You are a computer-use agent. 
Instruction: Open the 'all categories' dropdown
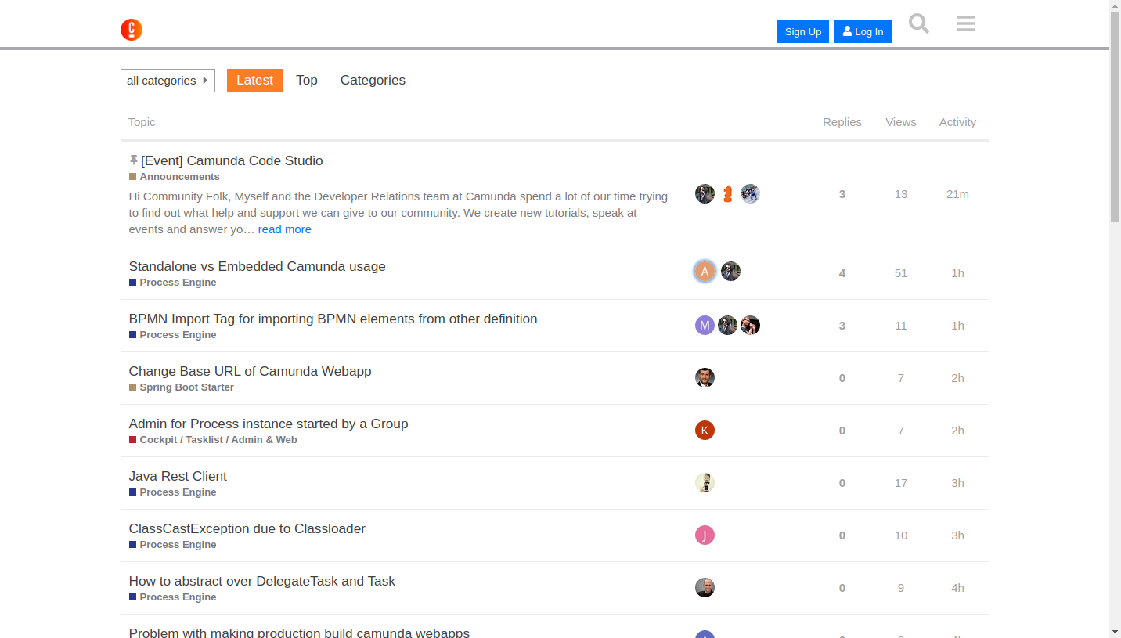pyautogui.click(x=168, y=81)
